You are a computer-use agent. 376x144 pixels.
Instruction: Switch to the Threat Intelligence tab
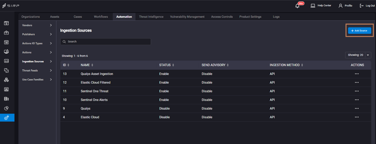pyautogui.click(x=151, y=17)
